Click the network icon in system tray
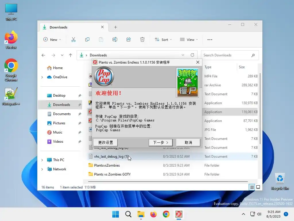Screen dimensions: 294x221 (252, 214)
